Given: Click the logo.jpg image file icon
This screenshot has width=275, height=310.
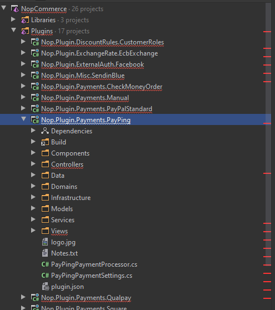Looking at the screenshot, I should [x=45, y=242].
